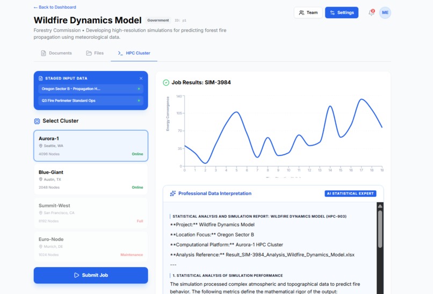433x294 pixels.
Task: Open the Team button
Action: [308, 13]
